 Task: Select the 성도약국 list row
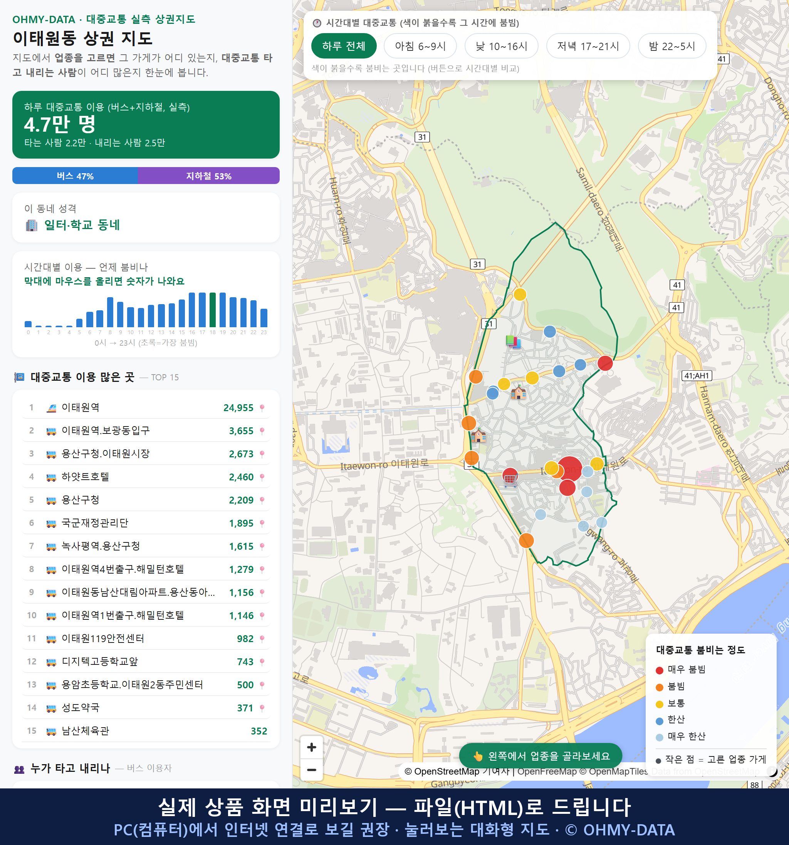(x=146, y=708)
